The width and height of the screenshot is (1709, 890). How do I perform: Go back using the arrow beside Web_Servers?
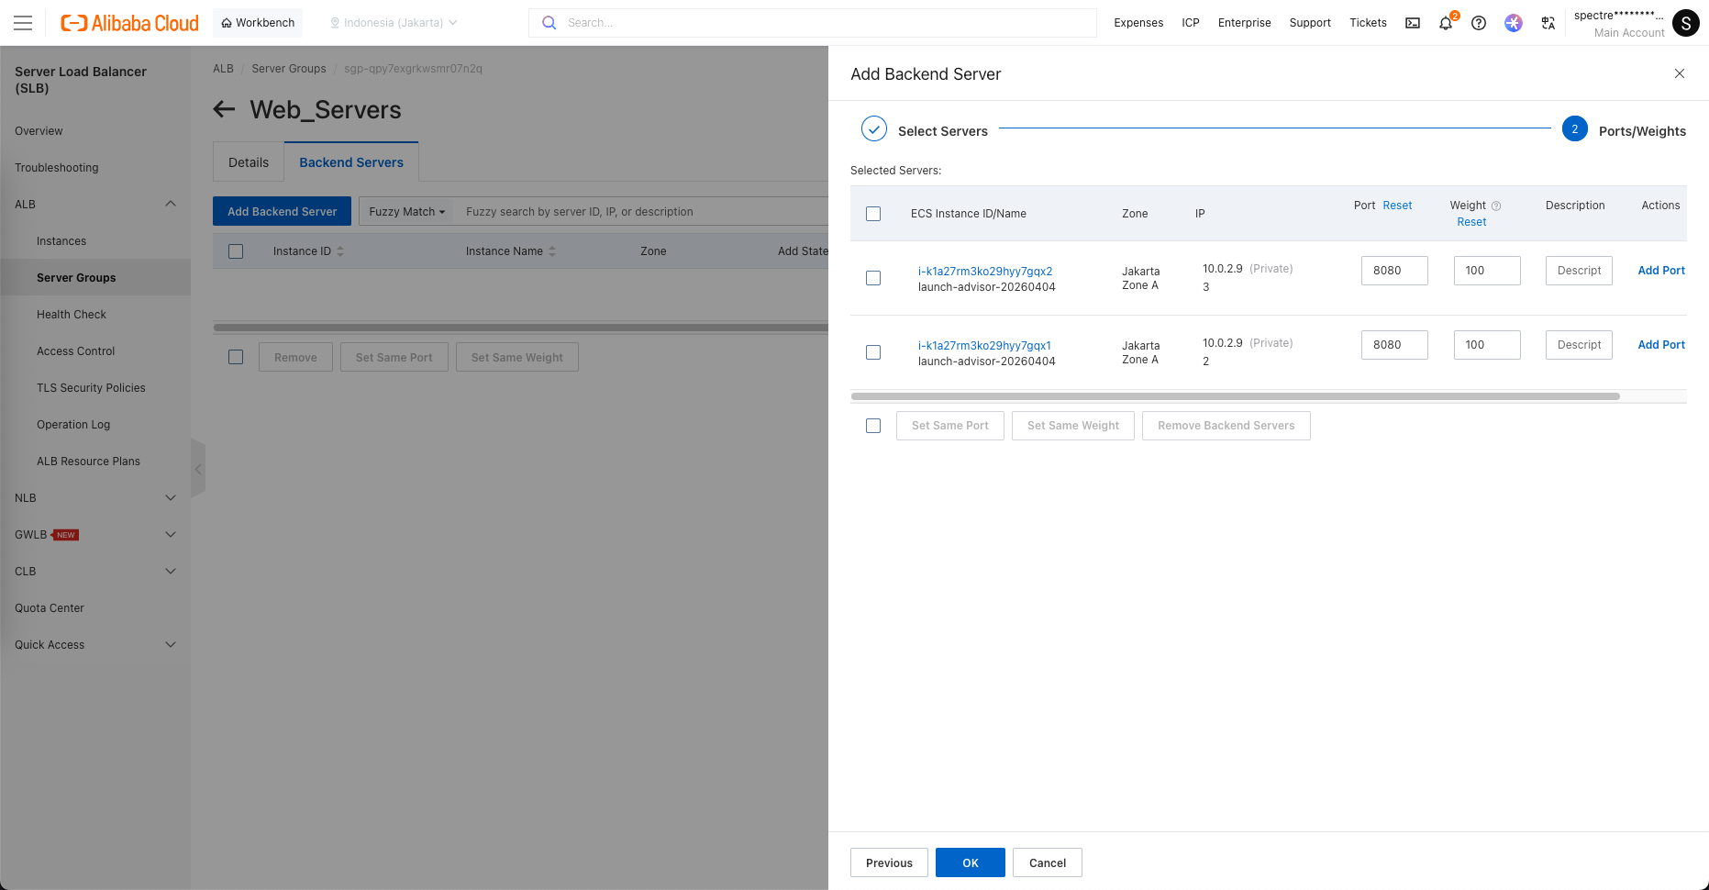[x=224, y=110]
